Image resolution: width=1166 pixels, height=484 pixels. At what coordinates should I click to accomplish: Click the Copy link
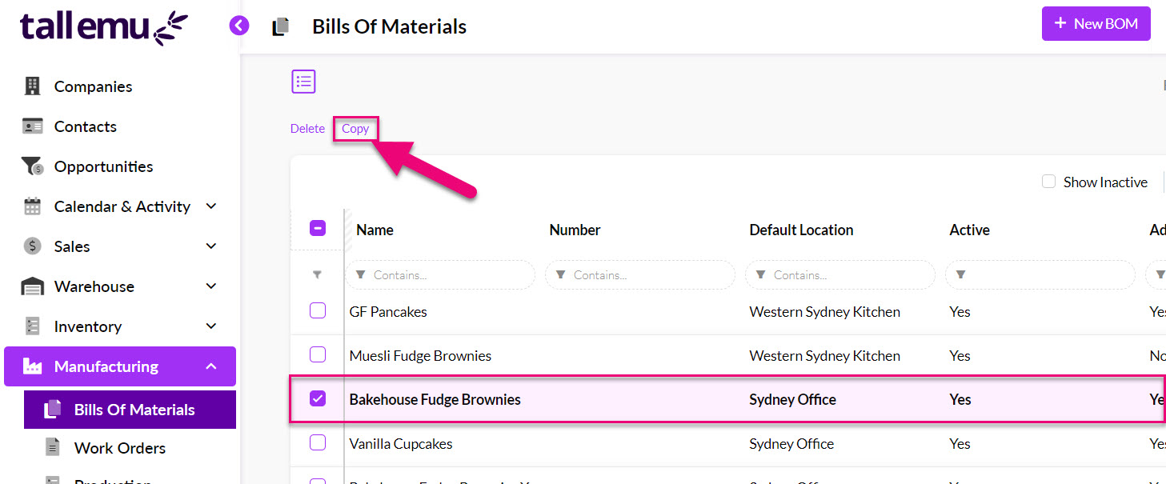point(355,128)
